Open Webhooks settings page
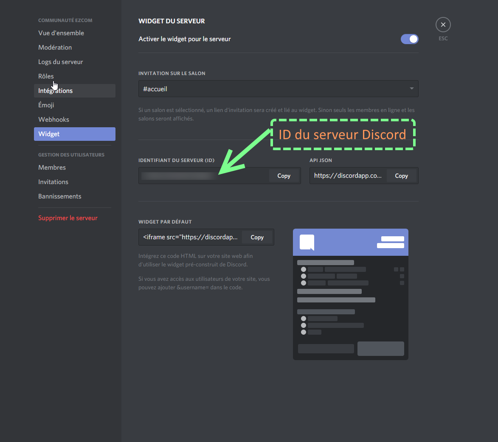The height and width of the screenshot is (442, 498). [54, 120]
